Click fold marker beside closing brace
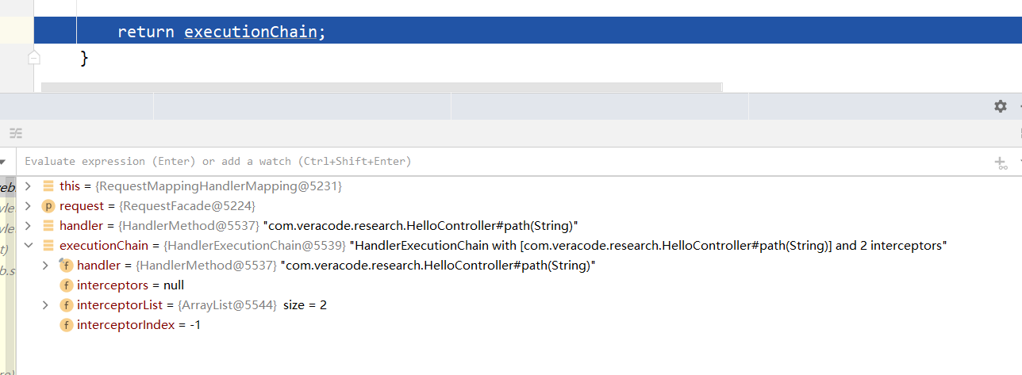Viewport: 1022px width, 375px height. click(33, 57)
